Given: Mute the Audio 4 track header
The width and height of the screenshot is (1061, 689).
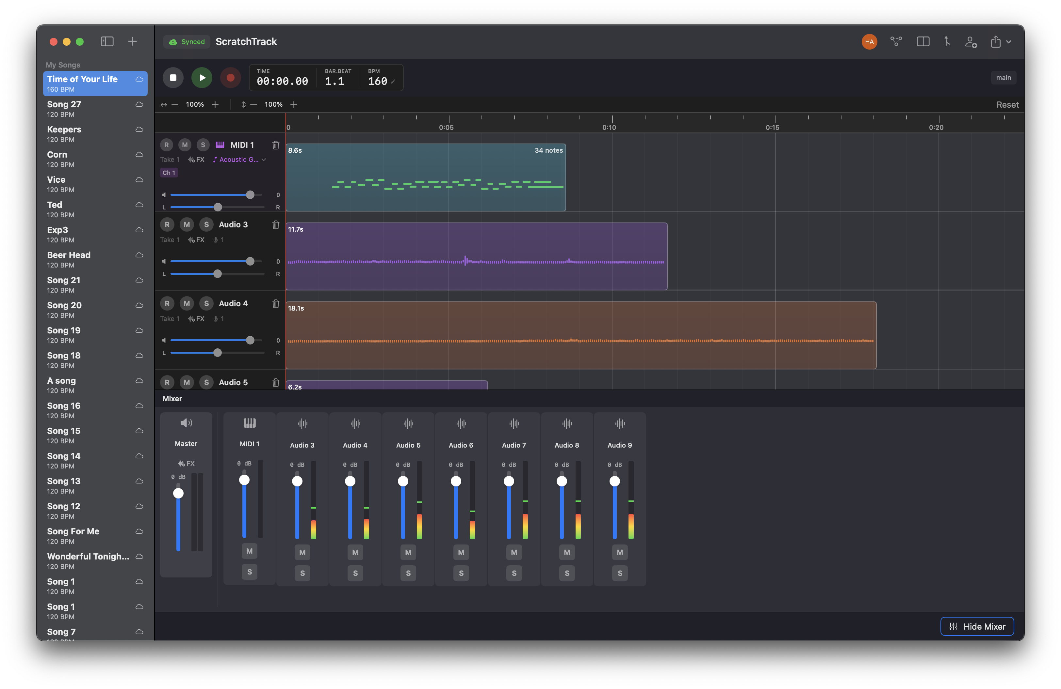Looking at the screenshot, I should tap(187, 303).
